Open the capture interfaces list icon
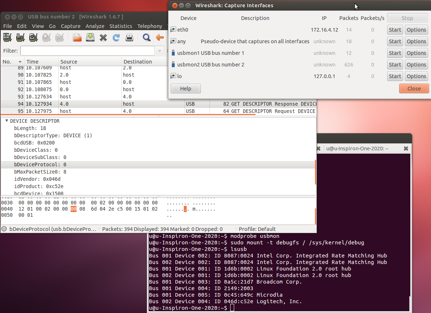This screenshot has width=431, height=313. [x=8, y=37]
